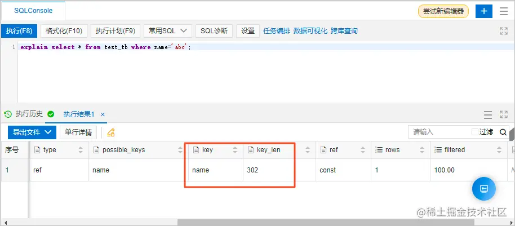Click the SQL诊断 button
This screenshot has width=515, height=226.
(214, 31)
